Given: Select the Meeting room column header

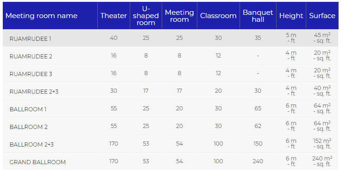Looking at the screenshot, I should coord(179,16).
